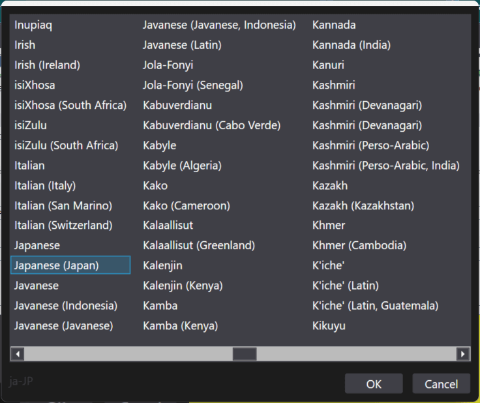Screen dimensions: 480x403
Task: Choose Javanese (Latin) entry
Action: (x=182, y=46)
